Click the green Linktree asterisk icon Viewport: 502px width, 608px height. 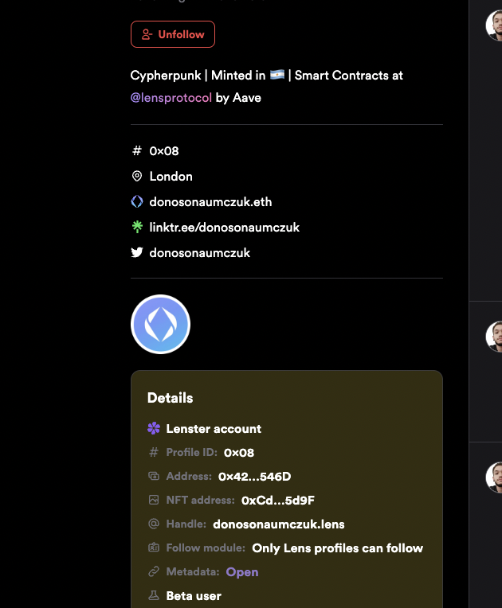tap(137, 227)
